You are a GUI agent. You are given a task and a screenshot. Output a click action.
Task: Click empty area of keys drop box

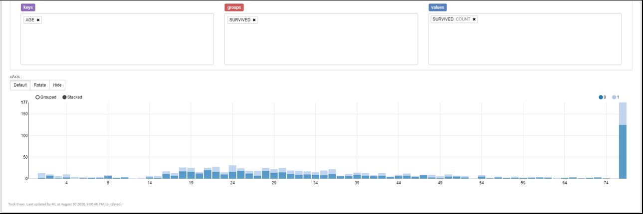pos(117,45)
